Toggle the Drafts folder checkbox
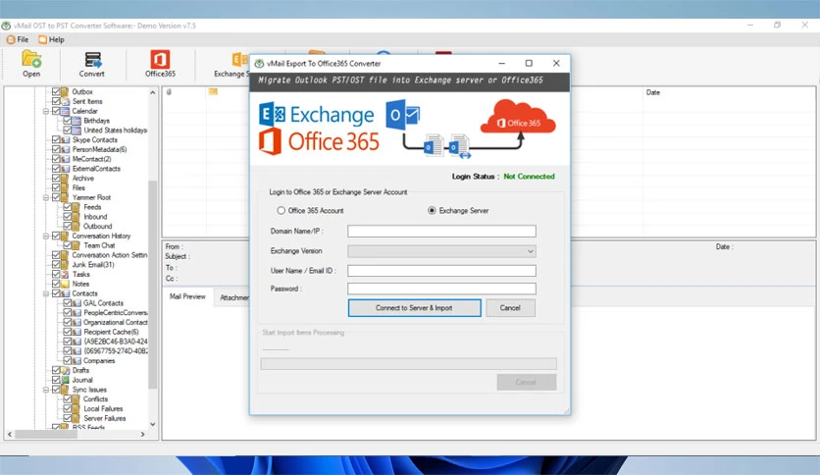The height and width of the screenshot is (475, 820). coord(56,370)
